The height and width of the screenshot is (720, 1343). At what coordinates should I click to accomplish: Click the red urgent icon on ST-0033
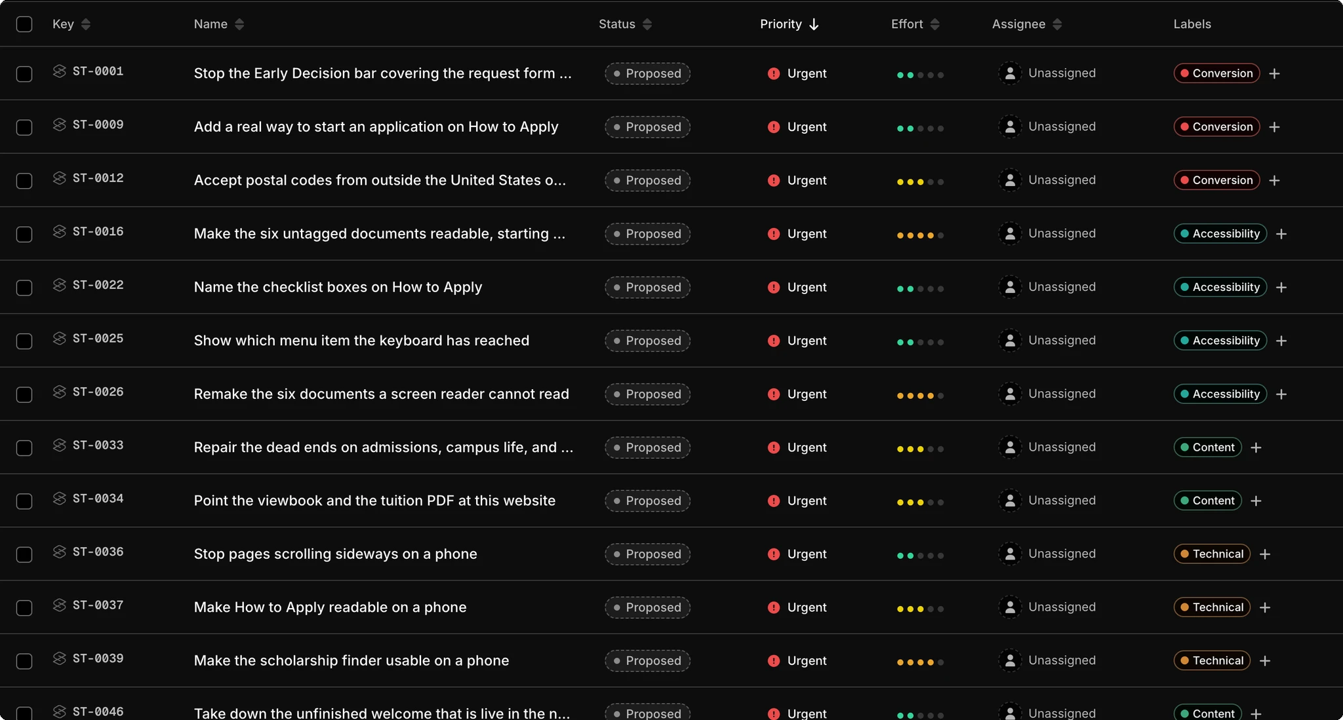774,447
